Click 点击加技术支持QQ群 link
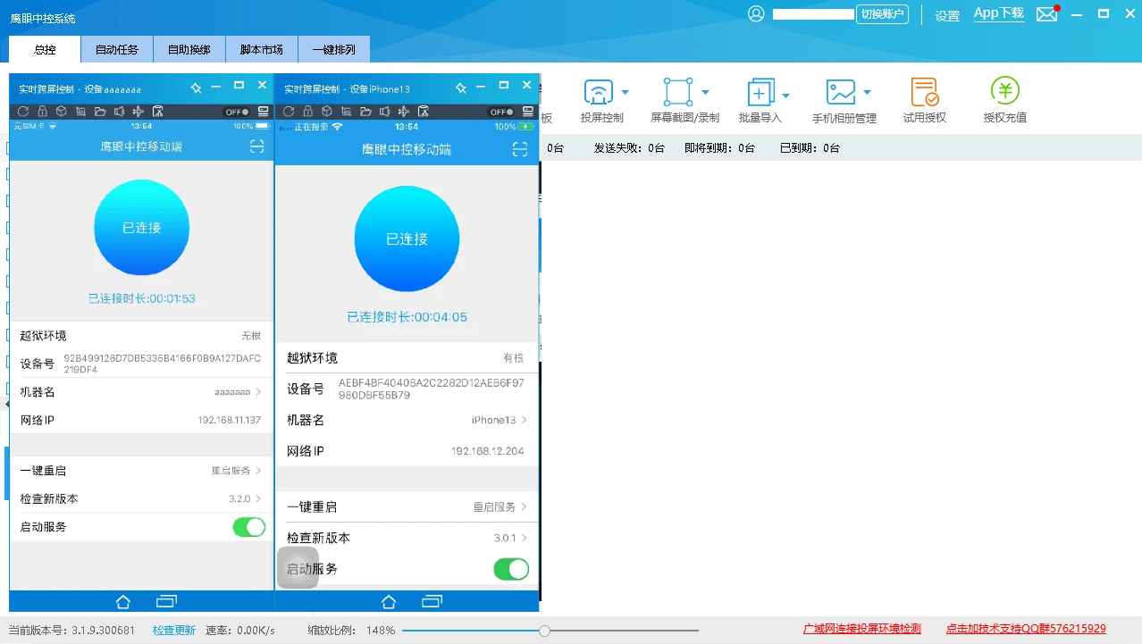Viewport: 1142px width, 644px height. pos(1027,629)
